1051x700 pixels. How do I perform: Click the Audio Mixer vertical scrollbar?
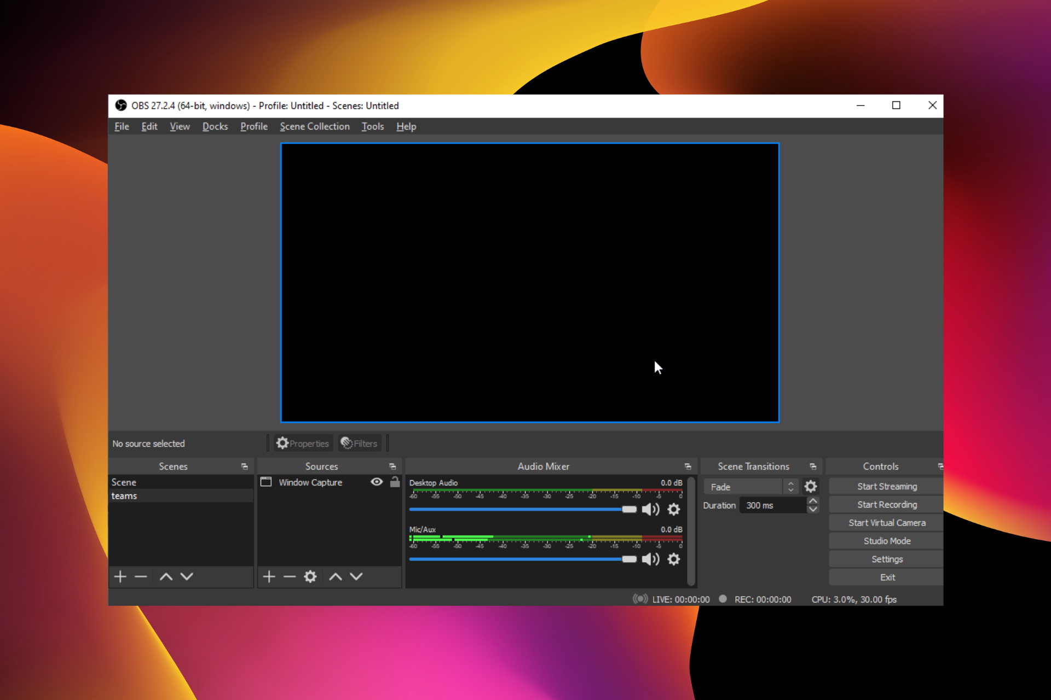(x=691, y=530)
